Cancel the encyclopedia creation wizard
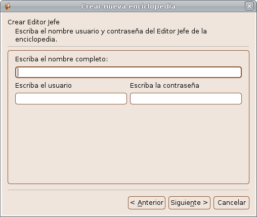Image resolution: width=257 pixels, height=217 pixels. pos(231,203)
